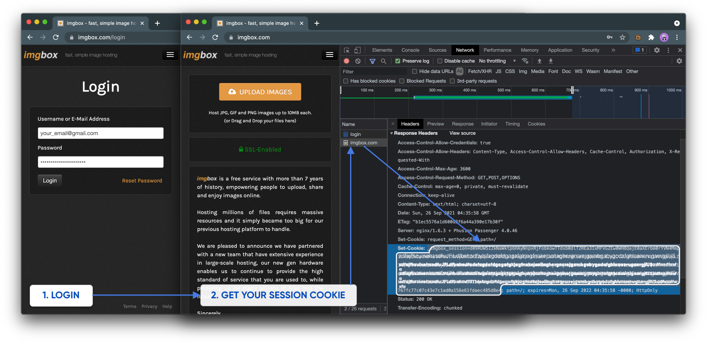The width and height of the screenshot is (707, 342).
Task: Click the network timeline overview handle near 700 ms
Action: pos(572,90)
